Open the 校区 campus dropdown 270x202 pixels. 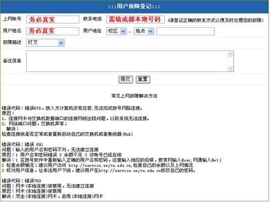116,31
